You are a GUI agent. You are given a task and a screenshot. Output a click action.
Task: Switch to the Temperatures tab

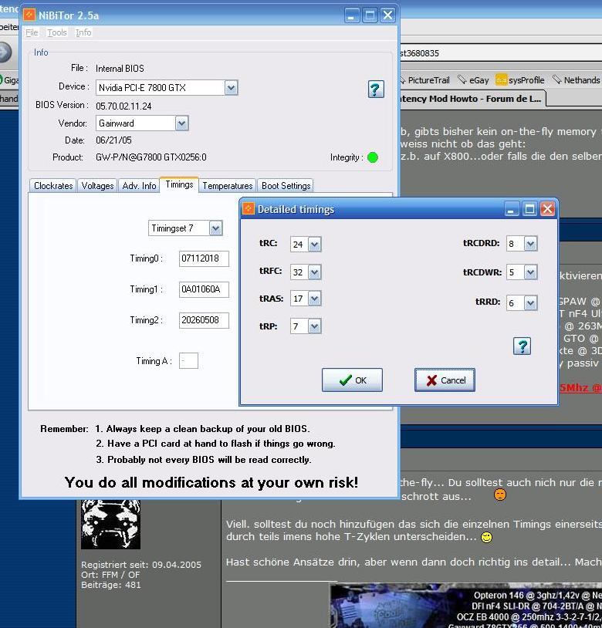228,186
